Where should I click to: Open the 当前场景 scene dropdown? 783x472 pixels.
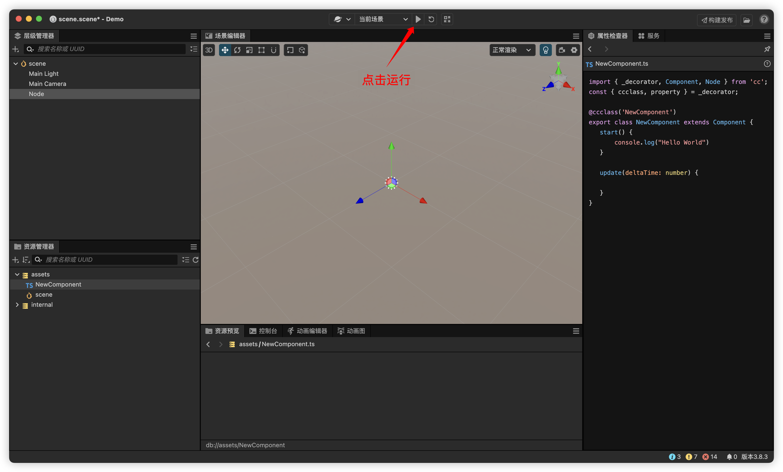[383, 19]
